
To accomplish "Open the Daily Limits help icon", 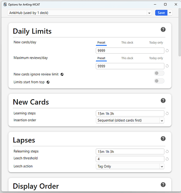I will 163,29.
